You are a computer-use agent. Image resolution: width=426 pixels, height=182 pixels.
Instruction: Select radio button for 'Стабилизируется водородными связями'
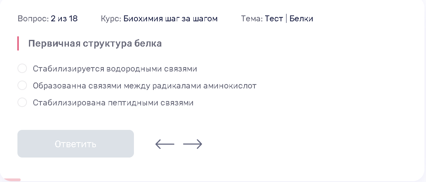coord(22,69)
